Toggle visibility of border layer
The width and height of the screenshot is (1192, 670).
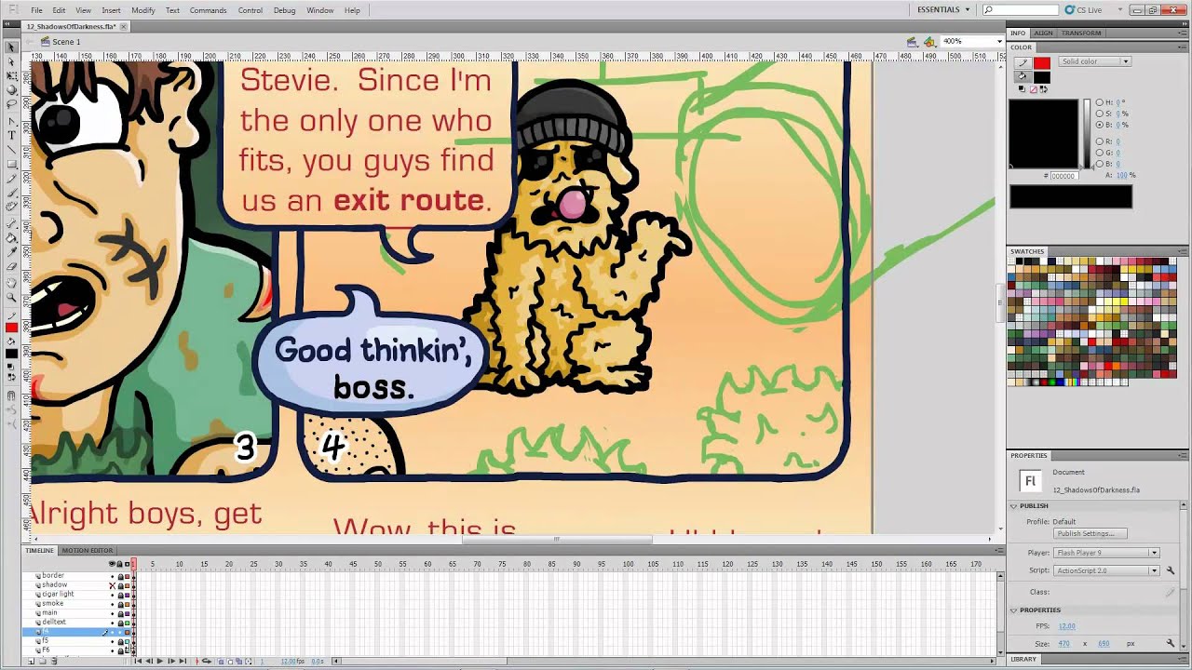(113, 576)
